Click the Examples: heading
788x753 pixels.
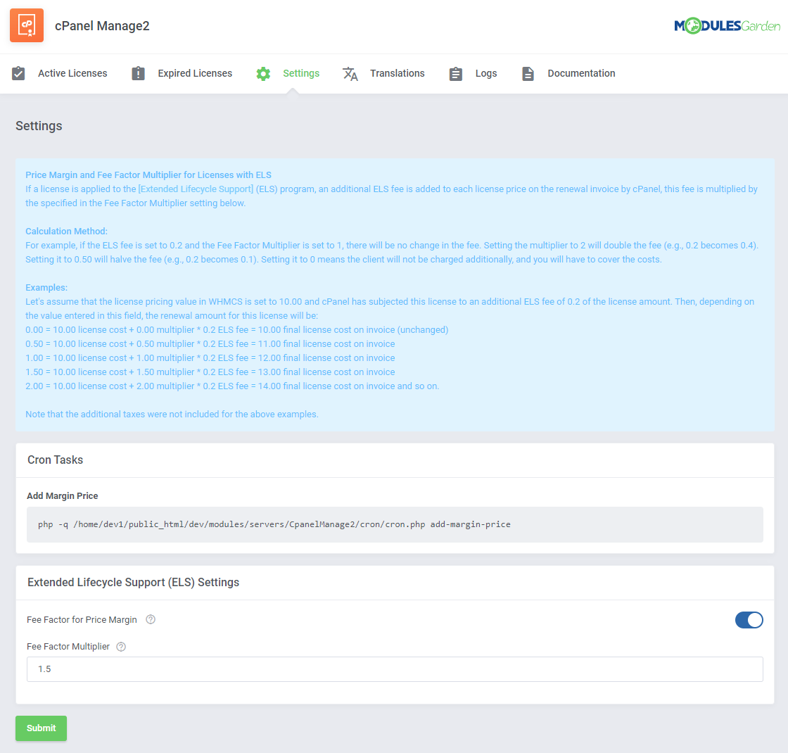[46, 288]
